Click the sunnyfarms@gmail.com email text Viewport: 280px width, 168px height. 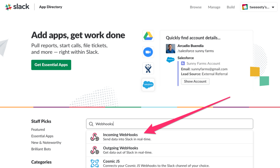209,69
